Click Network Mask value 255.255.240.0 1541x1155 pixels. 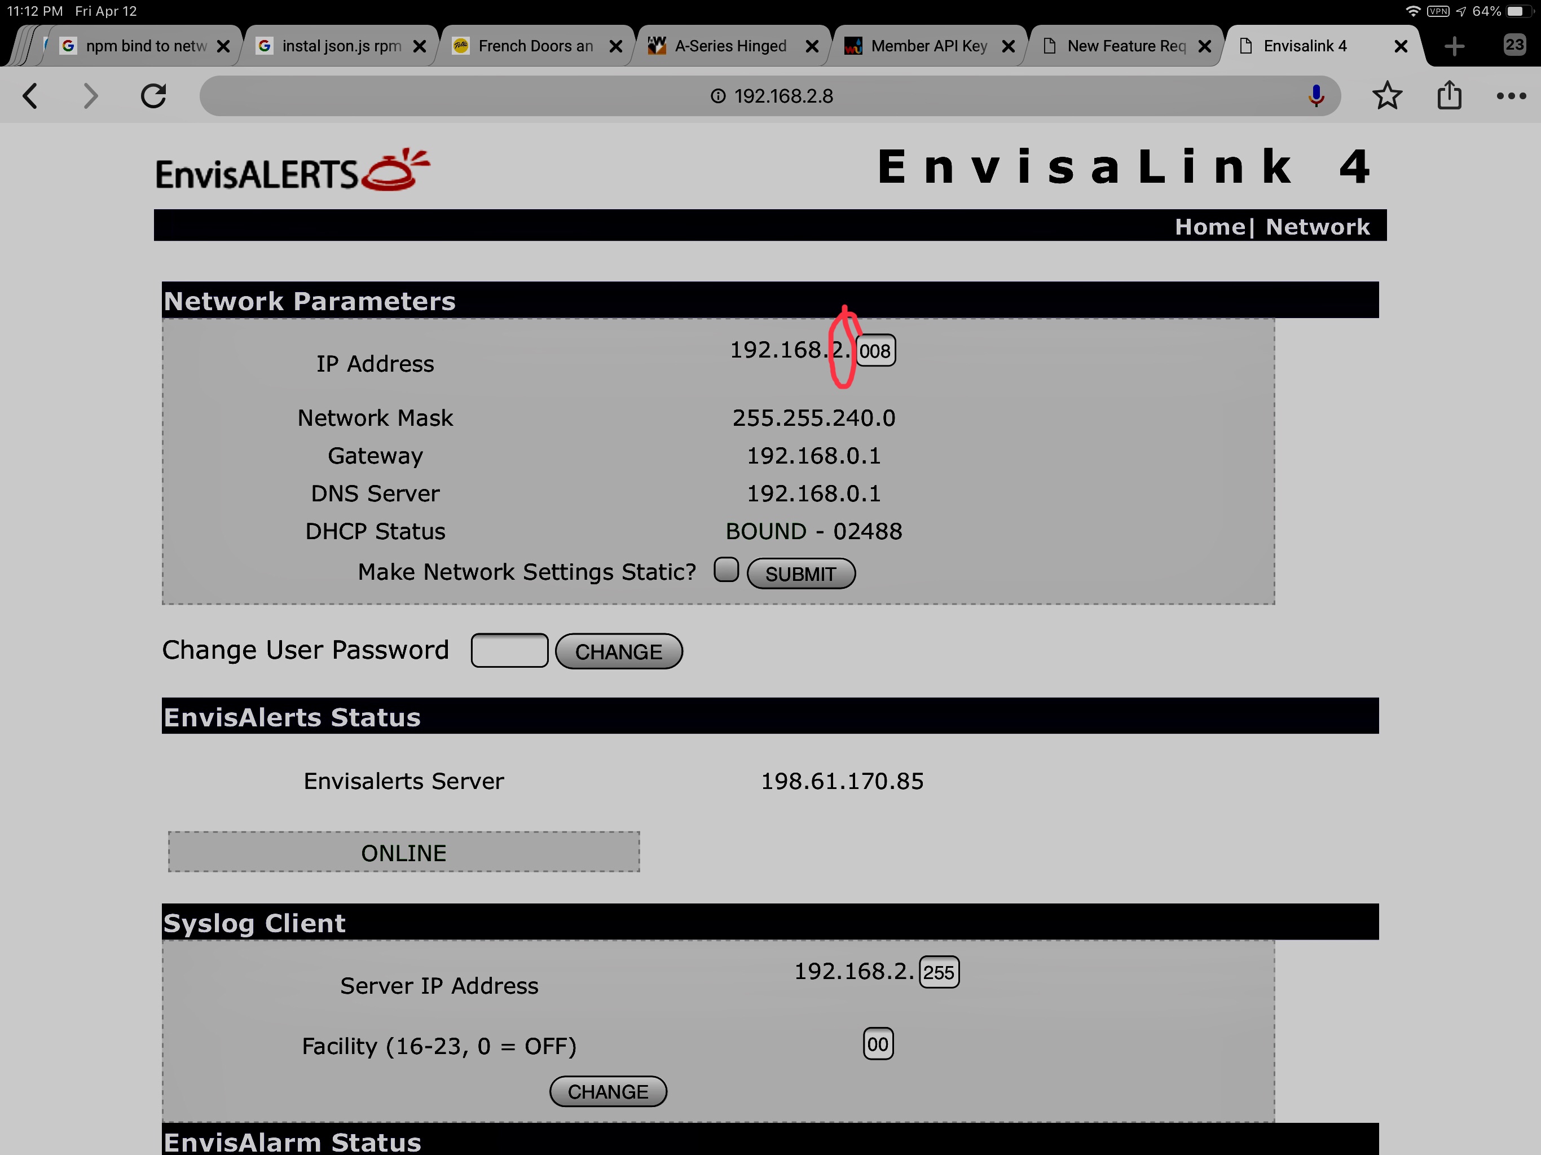[x=814, y=418]
